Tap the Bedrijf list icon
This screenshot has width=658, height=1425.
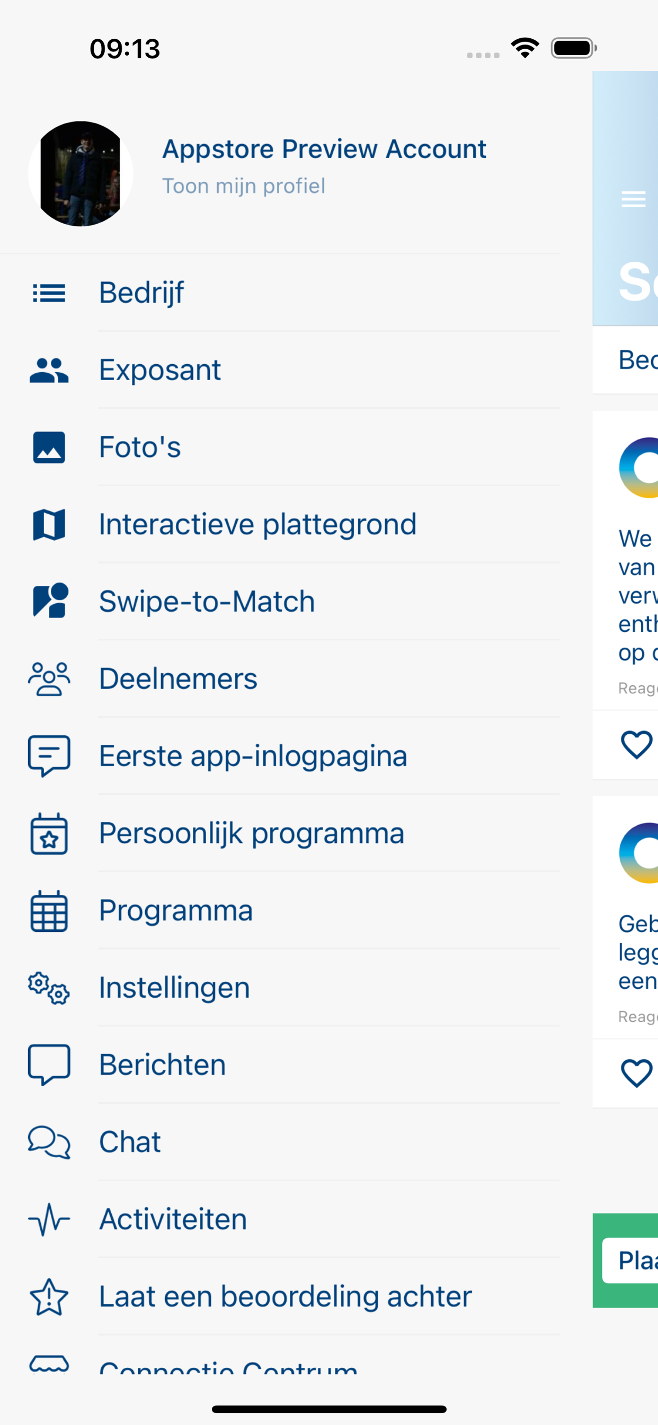pyautogui.click(x=49, y=293)
